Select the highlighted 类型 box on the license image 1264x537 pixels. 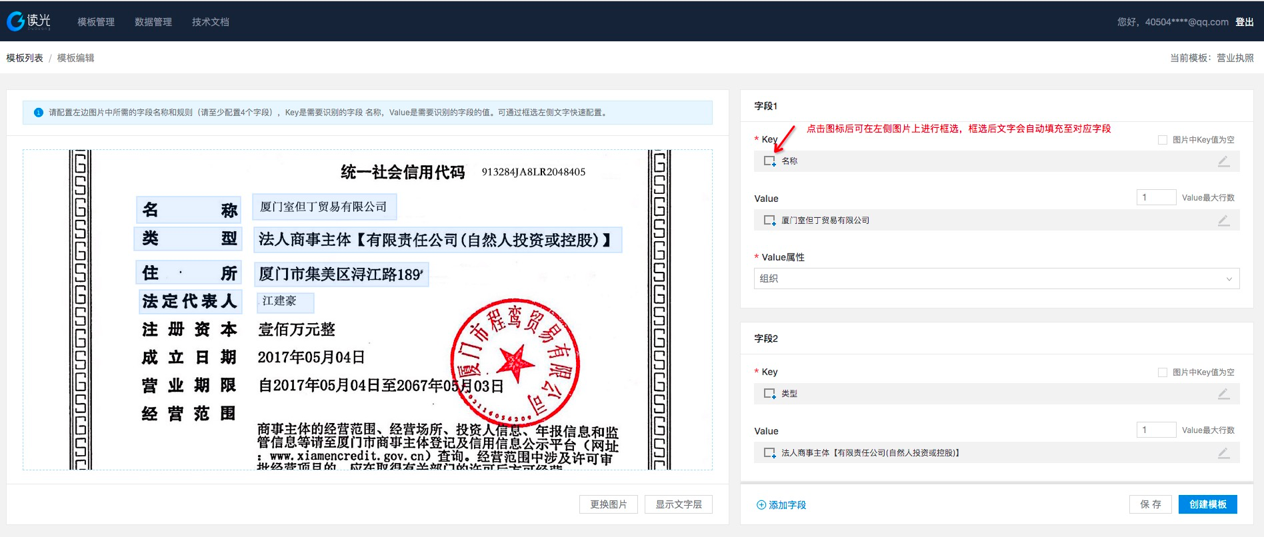coord(188,239)
